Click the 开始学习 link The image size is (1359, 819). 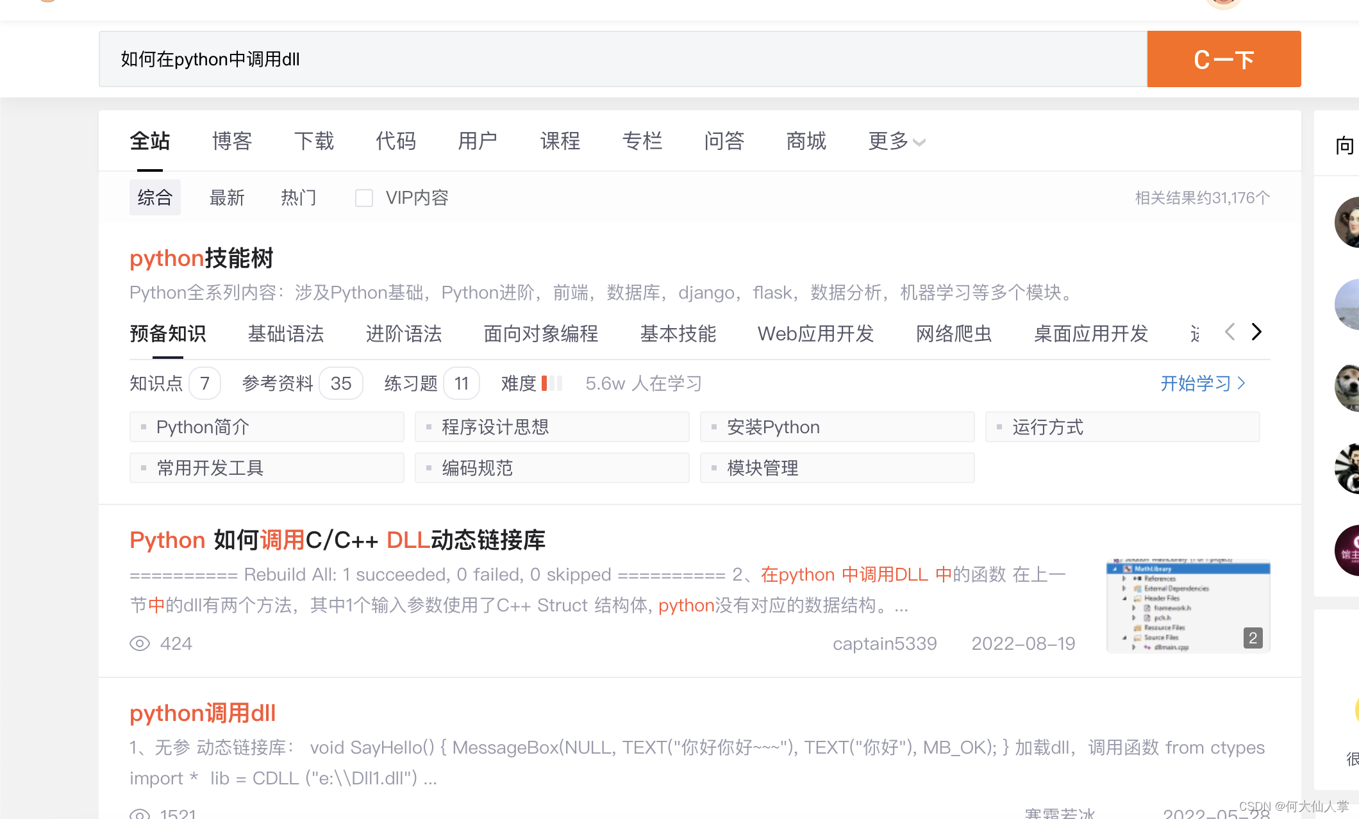click(1203, 383)
